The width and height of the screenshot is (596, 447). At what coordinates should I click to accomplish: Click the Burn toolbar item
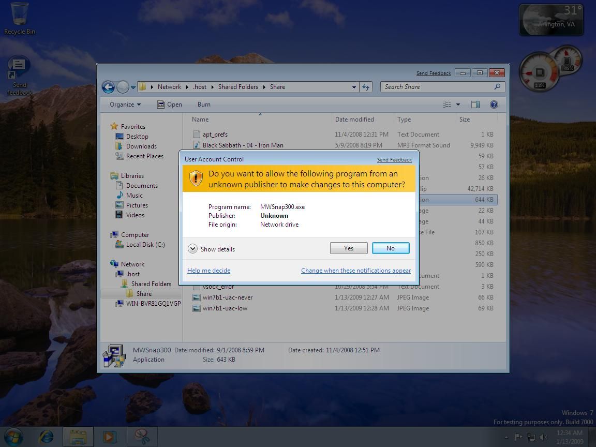tap(204, 105)
